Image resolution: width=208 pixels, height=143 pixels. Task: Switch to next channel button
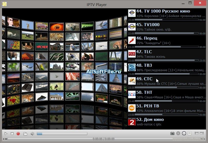[202, 133]
